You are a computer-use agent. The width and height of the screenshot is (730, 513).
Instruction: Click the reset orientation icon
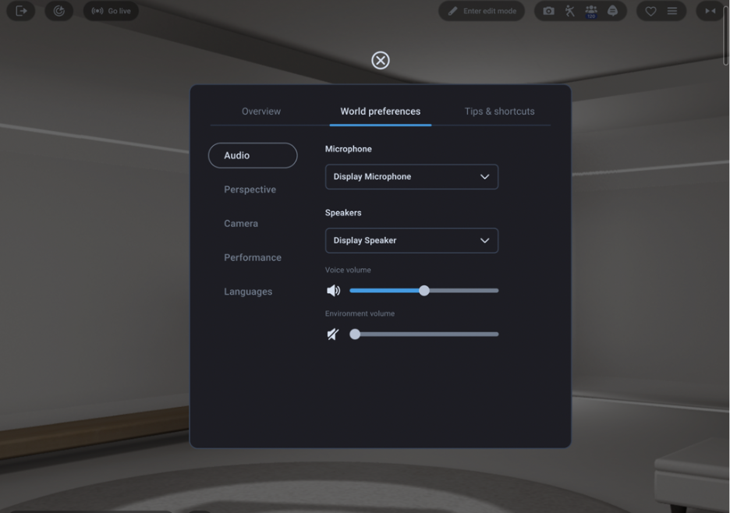pos(59,11)
